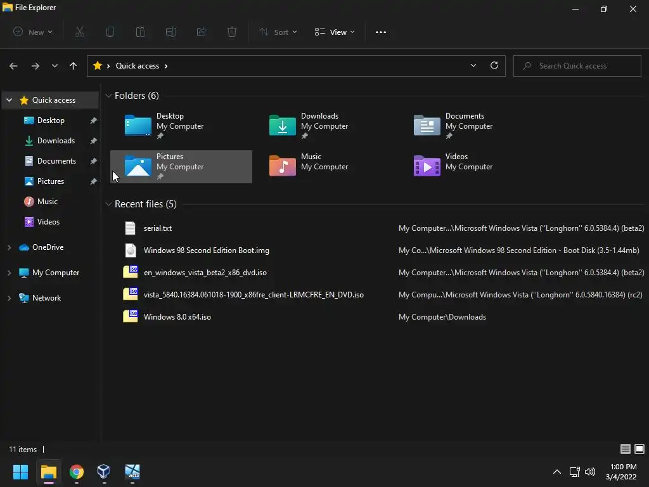This screenshot has height=487, width=649.
Task: Unpin Pictures using its sidebar pin
Action: 94,181
